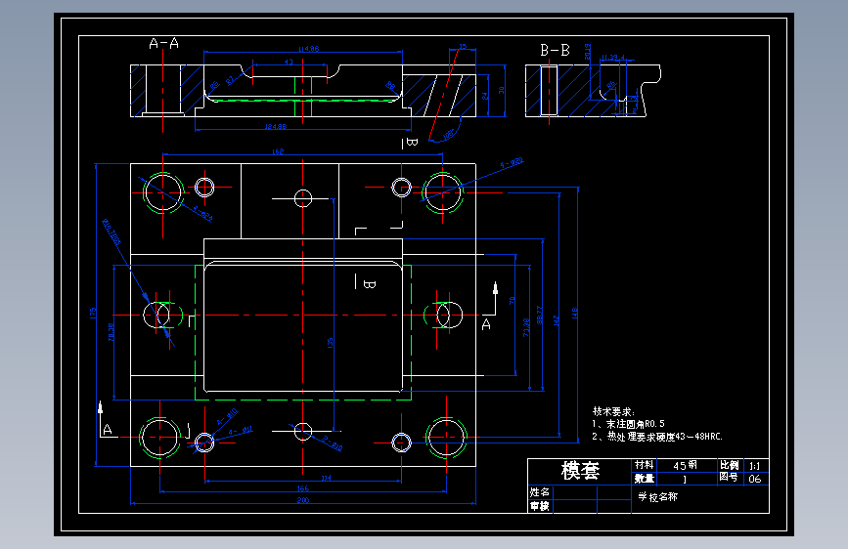
Task: Click the 审核 label cell
Action: [x=540, y=506]
